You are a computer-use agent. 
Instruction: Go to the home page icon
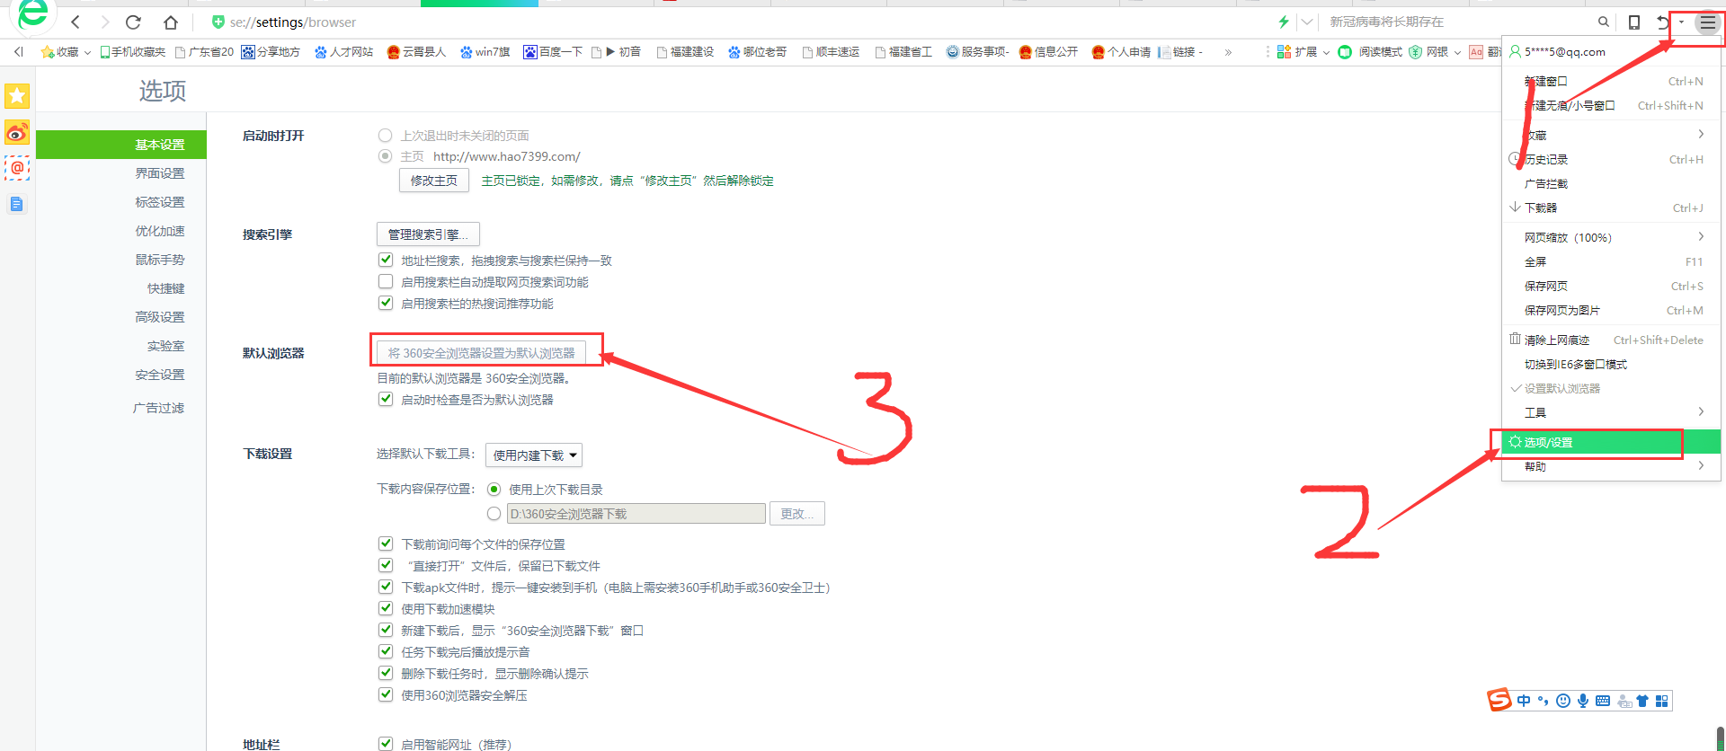[x=171, y=22]
